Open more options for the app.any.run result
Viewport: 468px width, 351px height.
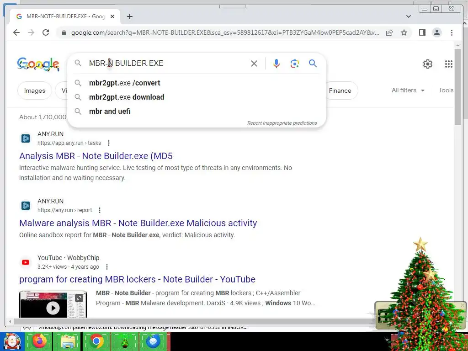tap(109, 143)
